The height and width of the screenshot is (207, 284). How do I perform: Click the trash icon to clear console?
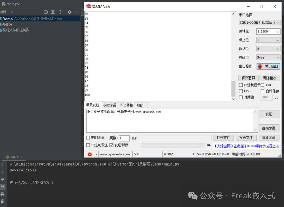pos(3,202)
